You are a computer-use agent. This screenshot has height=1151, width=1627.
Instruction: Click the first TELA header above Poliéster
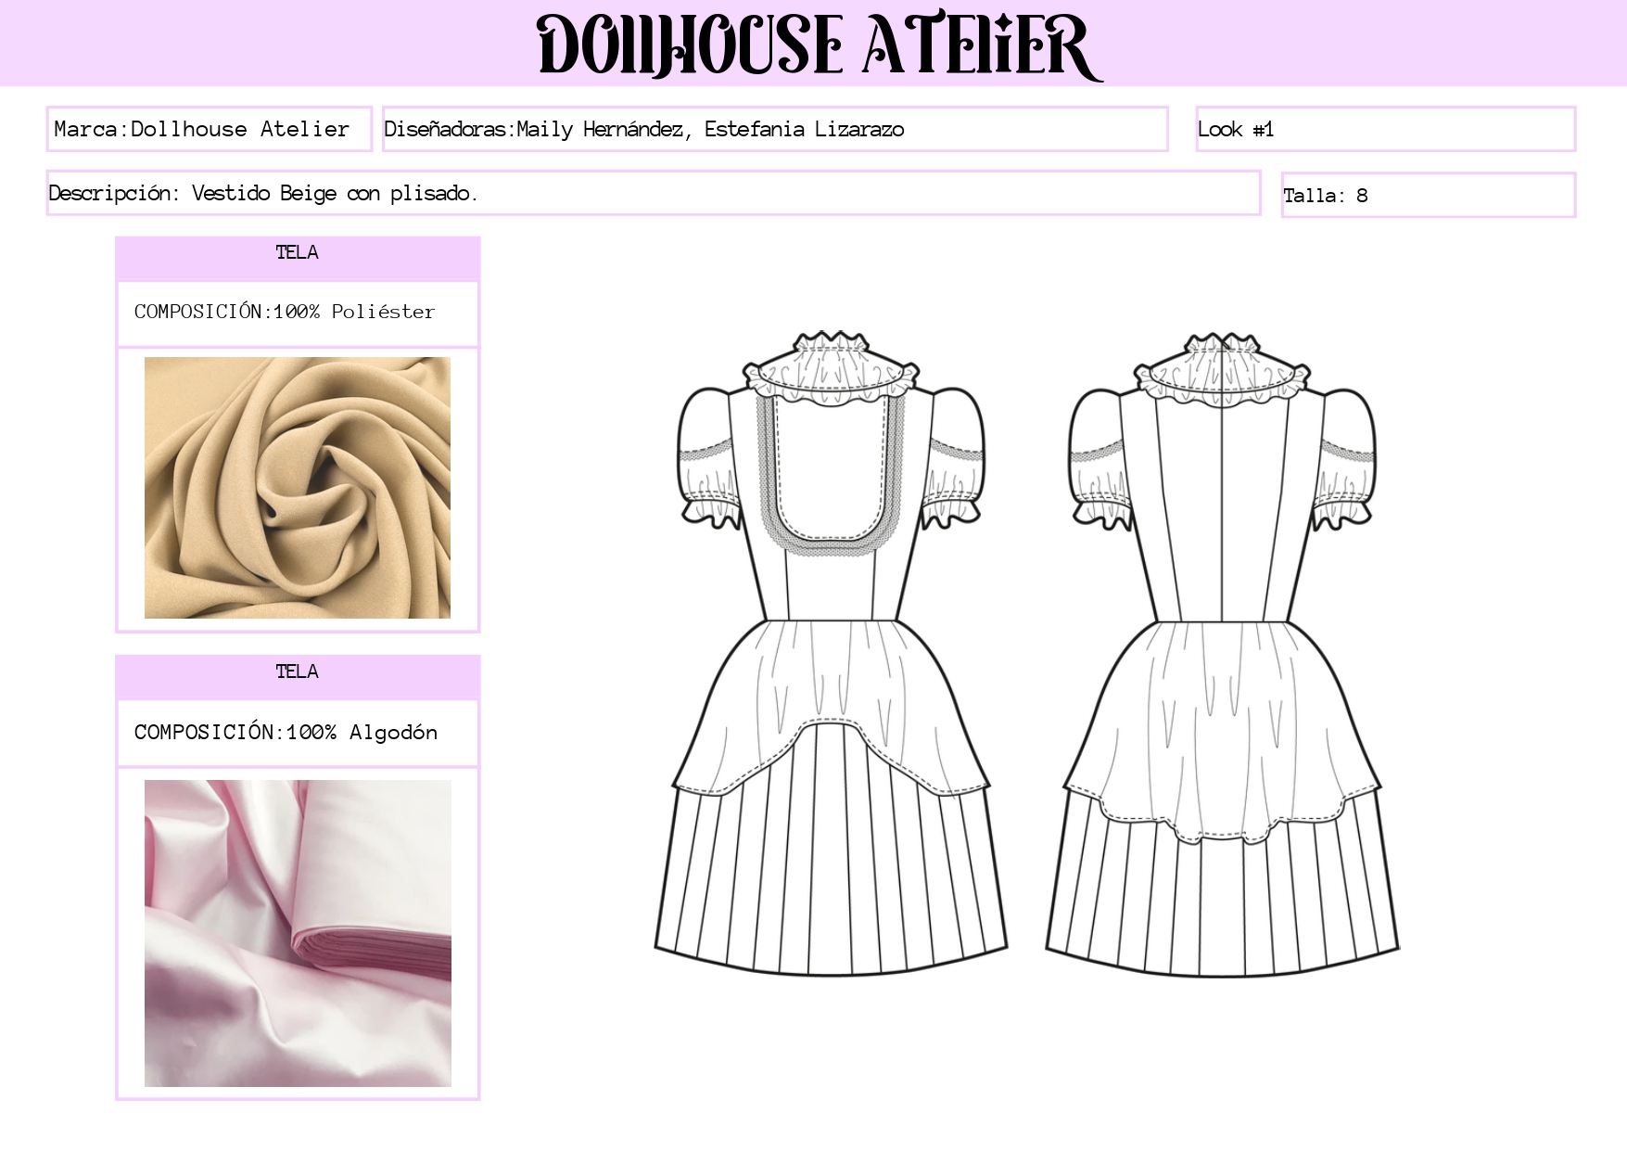pyautogui.click(x=298, y=258)
